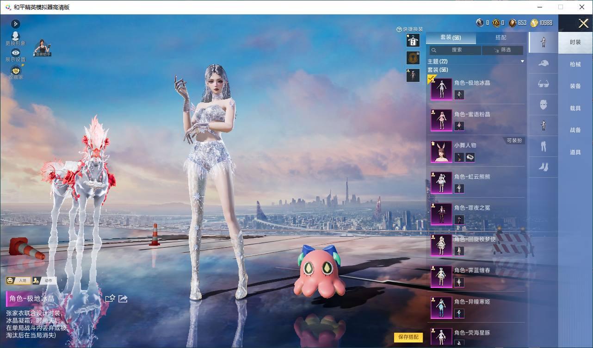Toggle the 动作 action button

click(44, 280)
